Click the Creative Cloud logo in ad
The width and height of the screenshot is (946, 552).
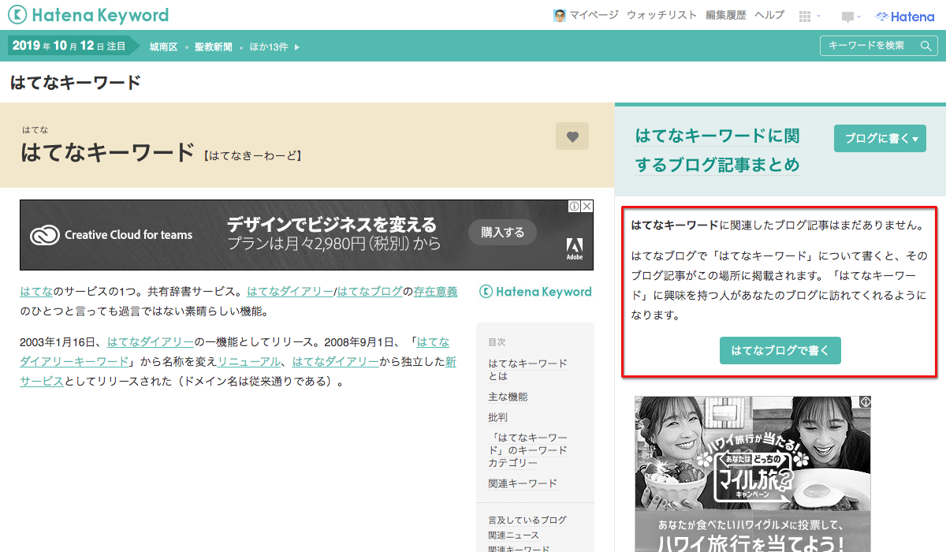point(45,235)
